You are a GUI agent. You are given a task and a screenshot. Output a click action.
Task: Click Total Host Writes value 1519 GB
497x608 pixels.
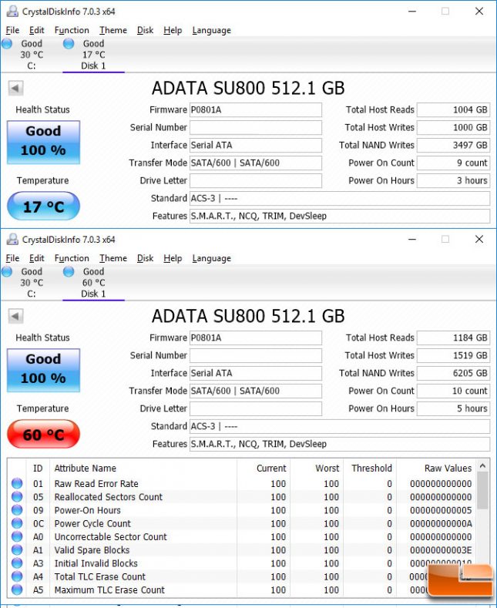453,355
